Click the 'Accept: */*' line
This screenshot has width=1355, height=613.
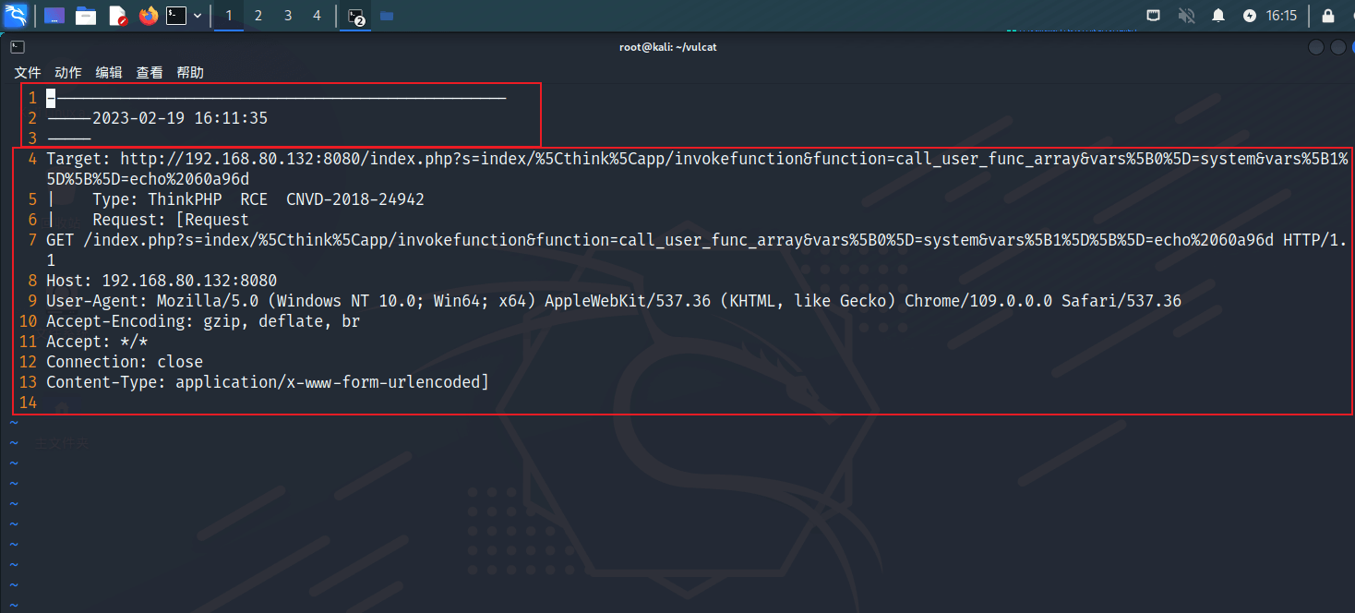click(x=97, y=342)
